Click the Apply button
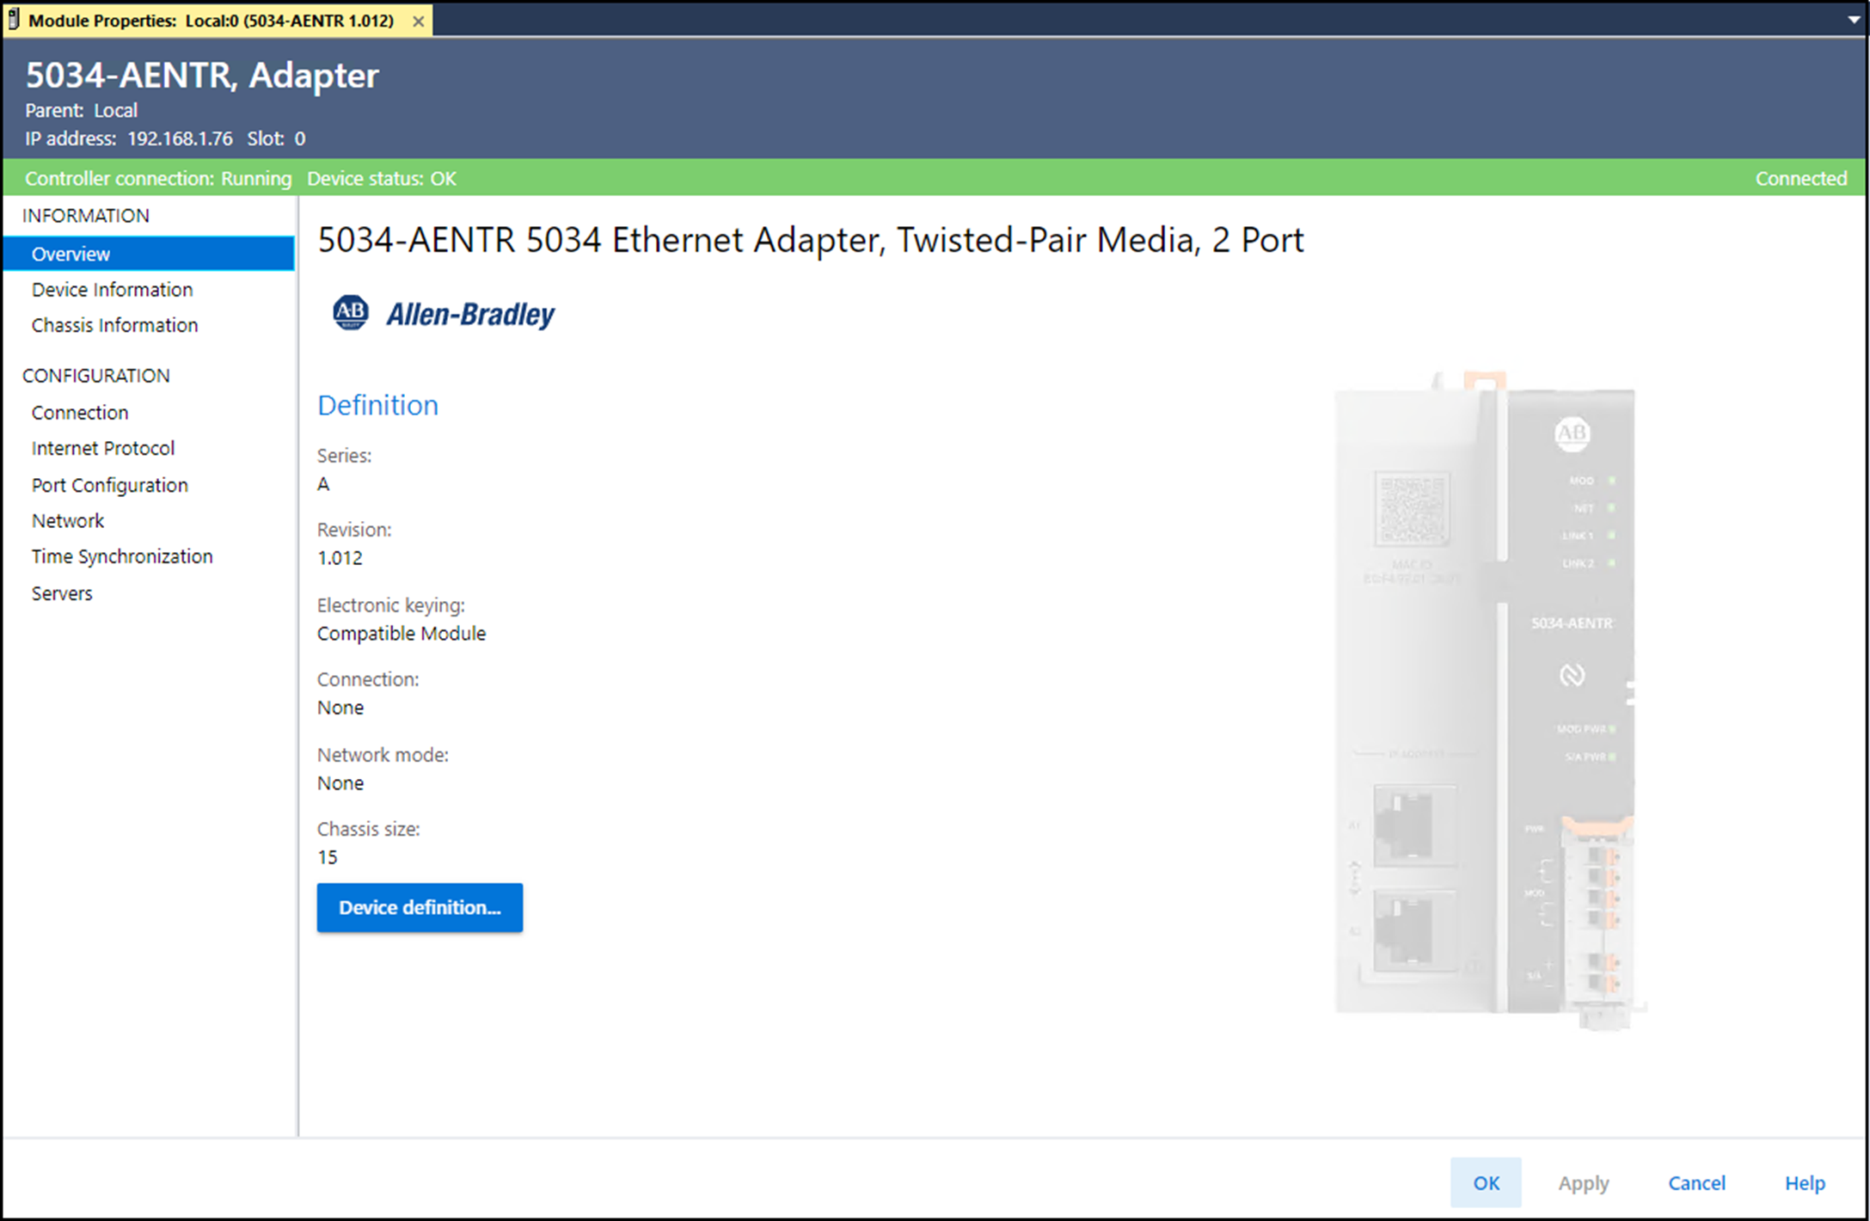The height and width of the screenshot is (1221, 1870). point(1583,1183)
